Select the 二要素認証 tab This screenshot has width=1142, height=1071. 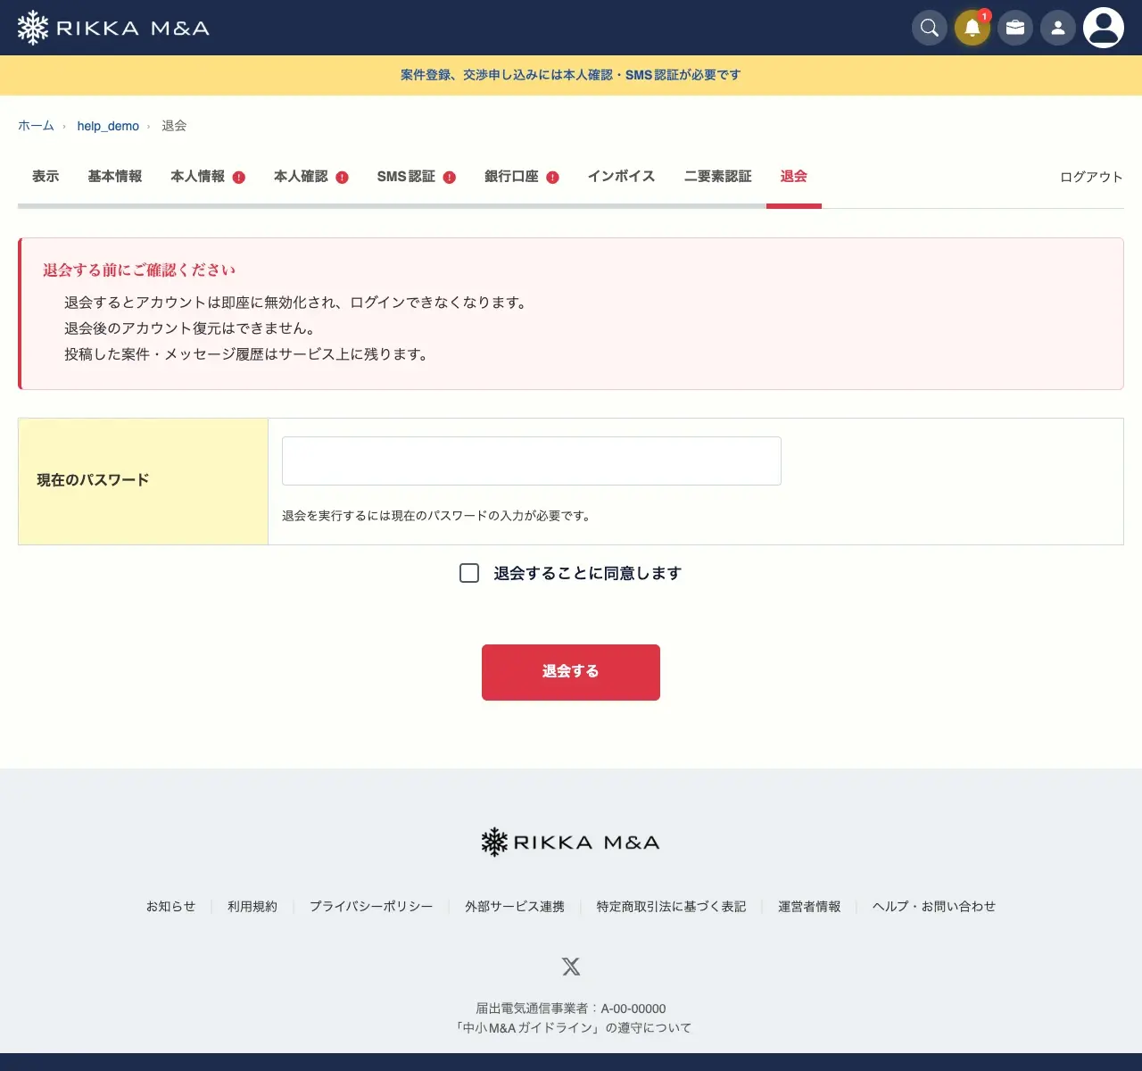(x=718, y=177)
